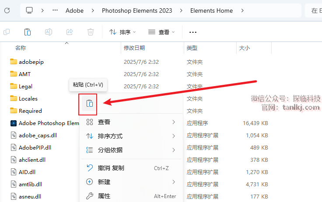Open the 分组依据 submenu in context menu
322x202 pixels.
(x=131, y=150)
